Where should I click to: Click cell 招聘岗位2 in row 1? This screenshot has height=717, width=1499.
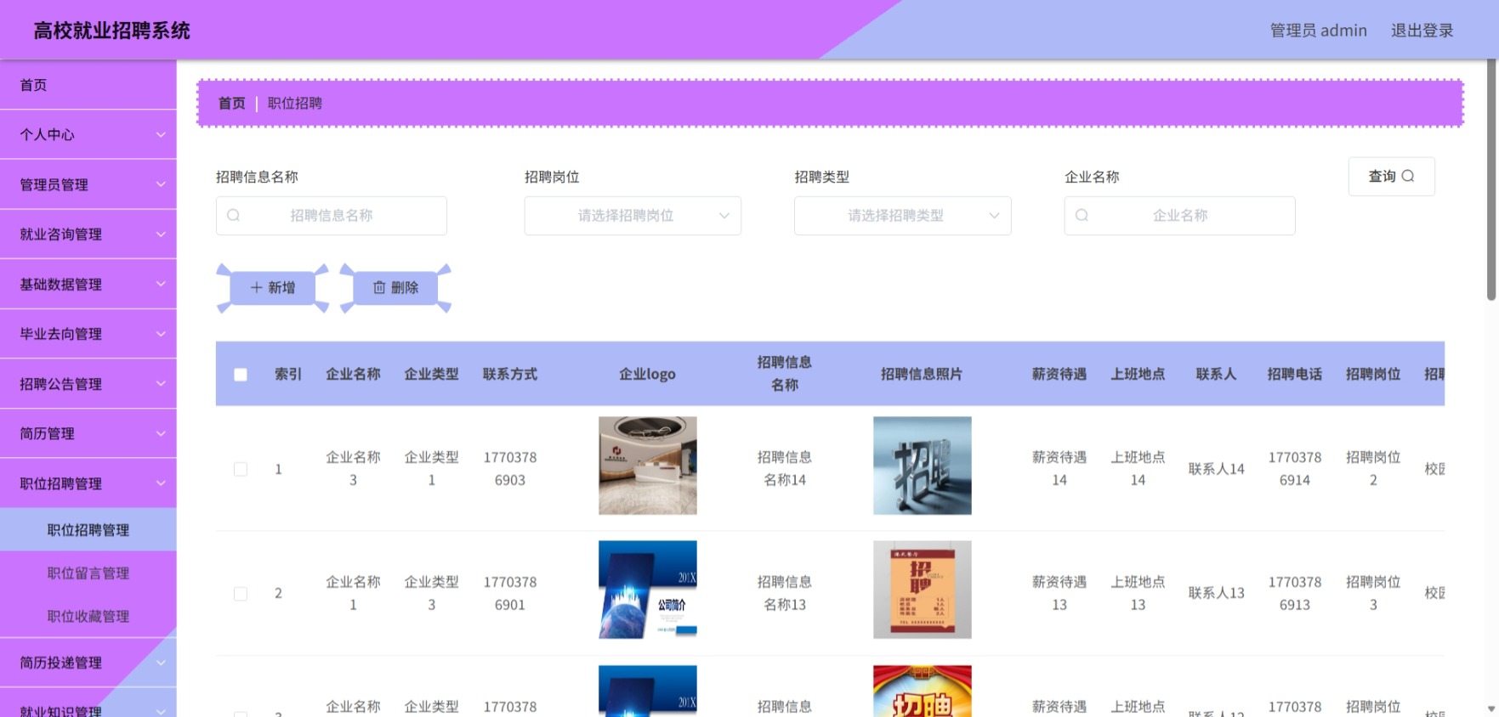point(1373,468)
